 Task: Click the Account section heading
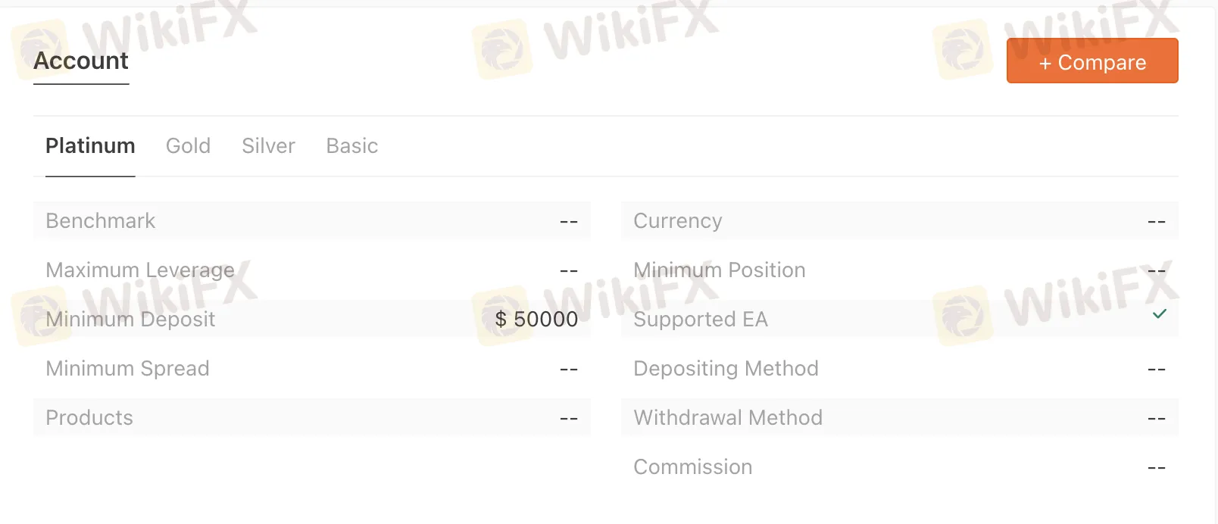coord(81,61)
